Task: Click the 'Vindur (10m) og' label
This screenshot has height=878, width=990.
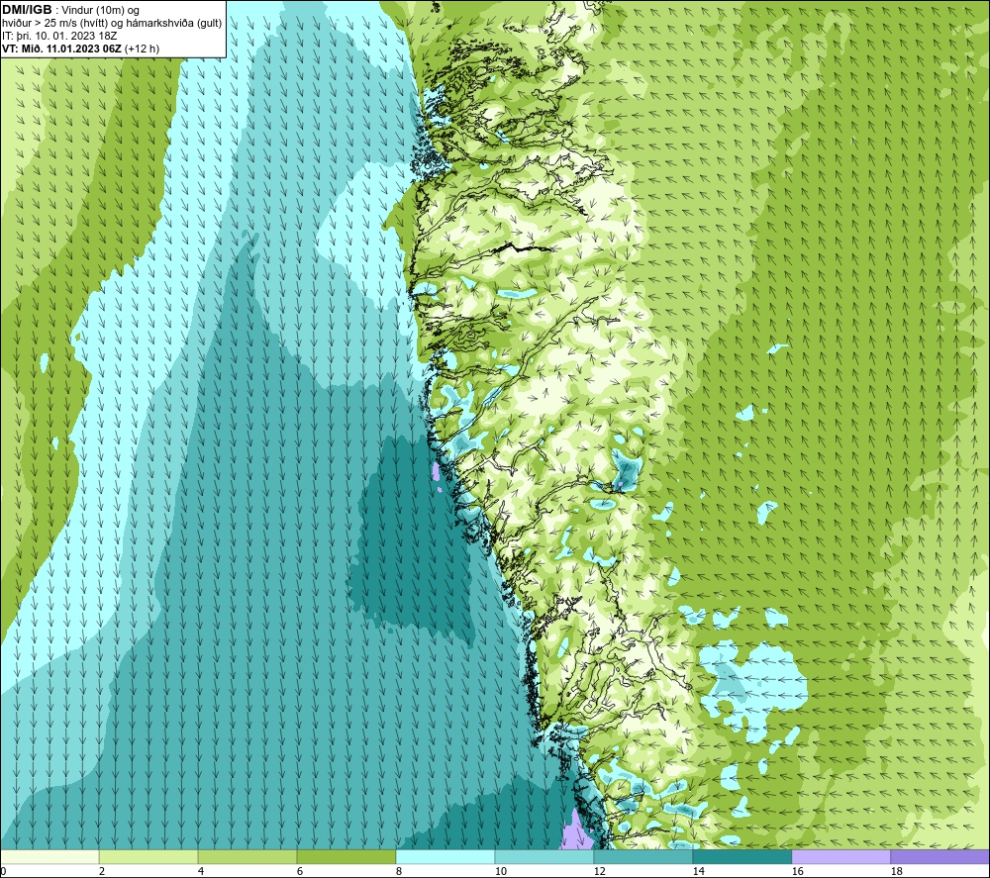Action: (x=100, y=11)
